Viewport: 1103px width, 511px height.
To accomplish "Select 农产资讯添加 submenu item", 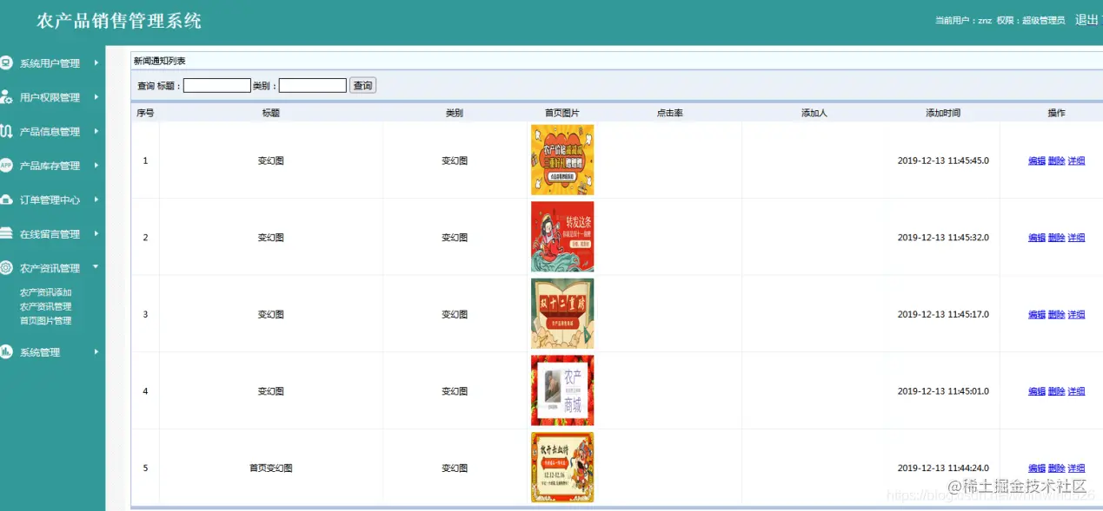I will (46, 292).
